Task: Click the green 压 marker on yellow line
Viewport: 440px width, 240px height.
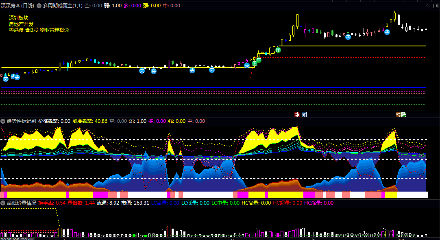Action: point(278,50)
